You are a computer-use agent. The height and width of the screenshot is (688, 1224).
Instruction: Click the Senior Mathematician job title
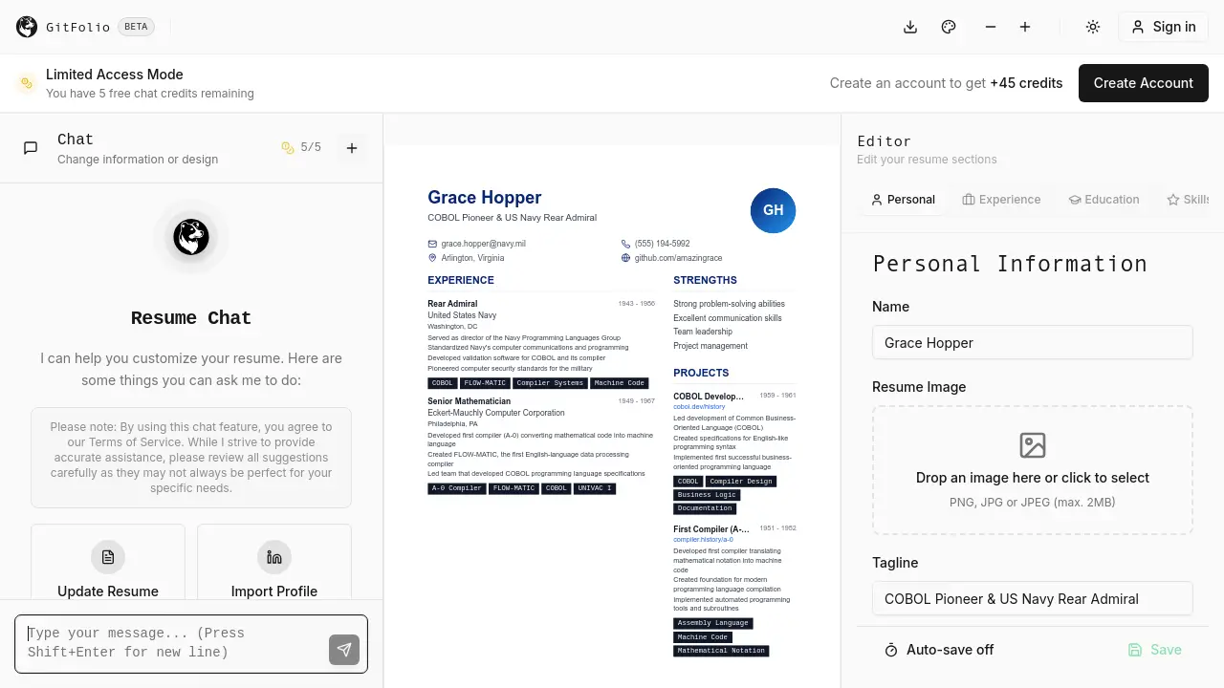(470, 401)
